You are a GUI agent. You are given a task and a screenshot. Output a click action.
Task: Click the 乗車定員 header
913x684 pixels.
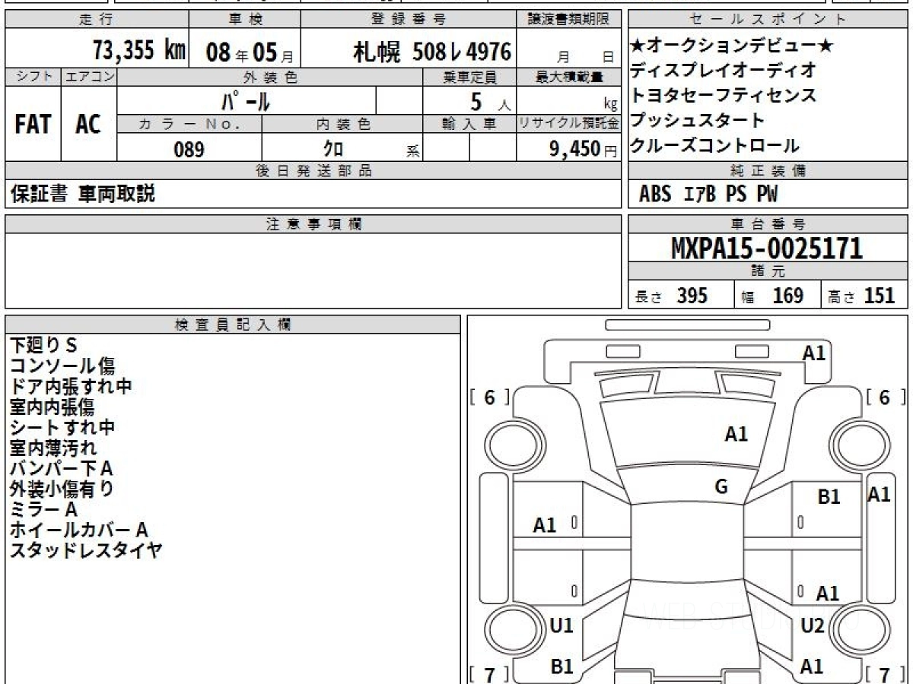click(469, 77)
